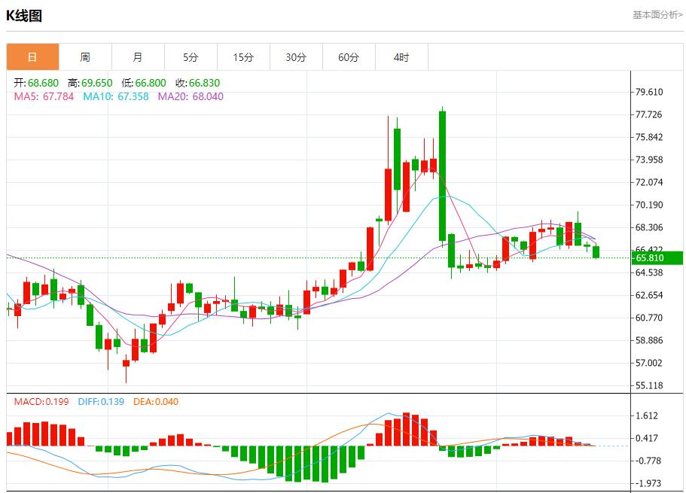Image resolution: width=686 pixels, height=493 pixels.
Task: Switch to the 周 weekly tab
Action: 85,57
